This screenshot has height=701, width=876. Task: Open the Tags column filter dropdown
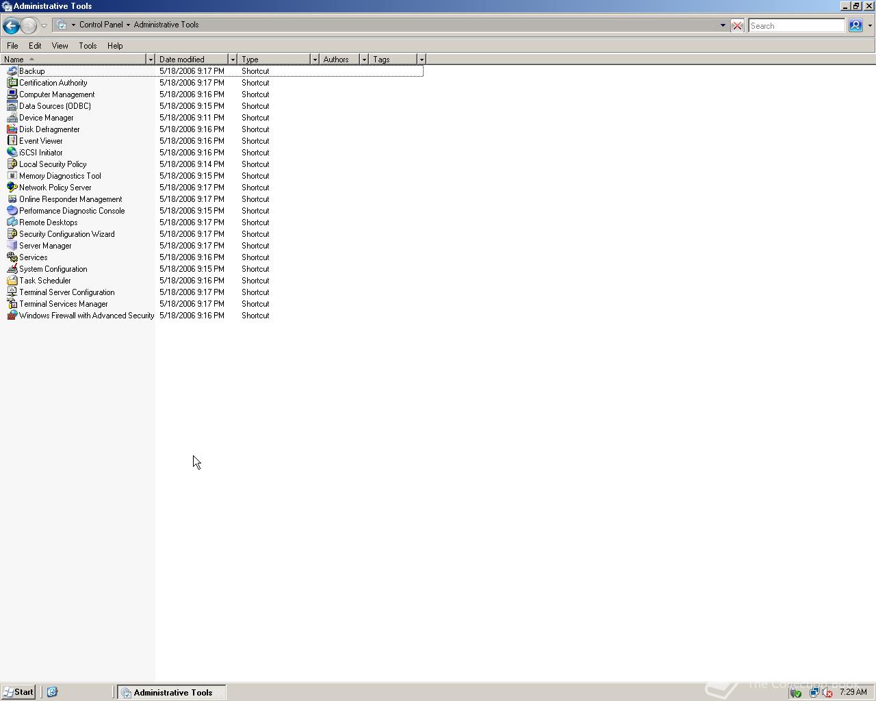pos(421,60)
